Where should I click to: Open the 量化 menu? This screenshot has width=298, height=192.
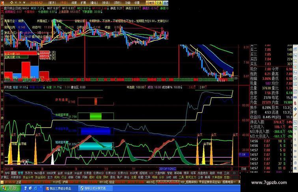pos(94,3)
